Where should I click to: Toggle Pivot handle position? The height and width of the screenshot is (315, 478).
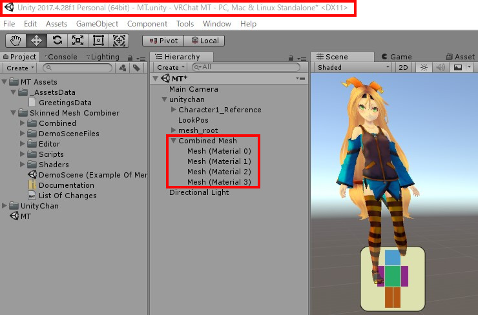(x=163, y=41)
